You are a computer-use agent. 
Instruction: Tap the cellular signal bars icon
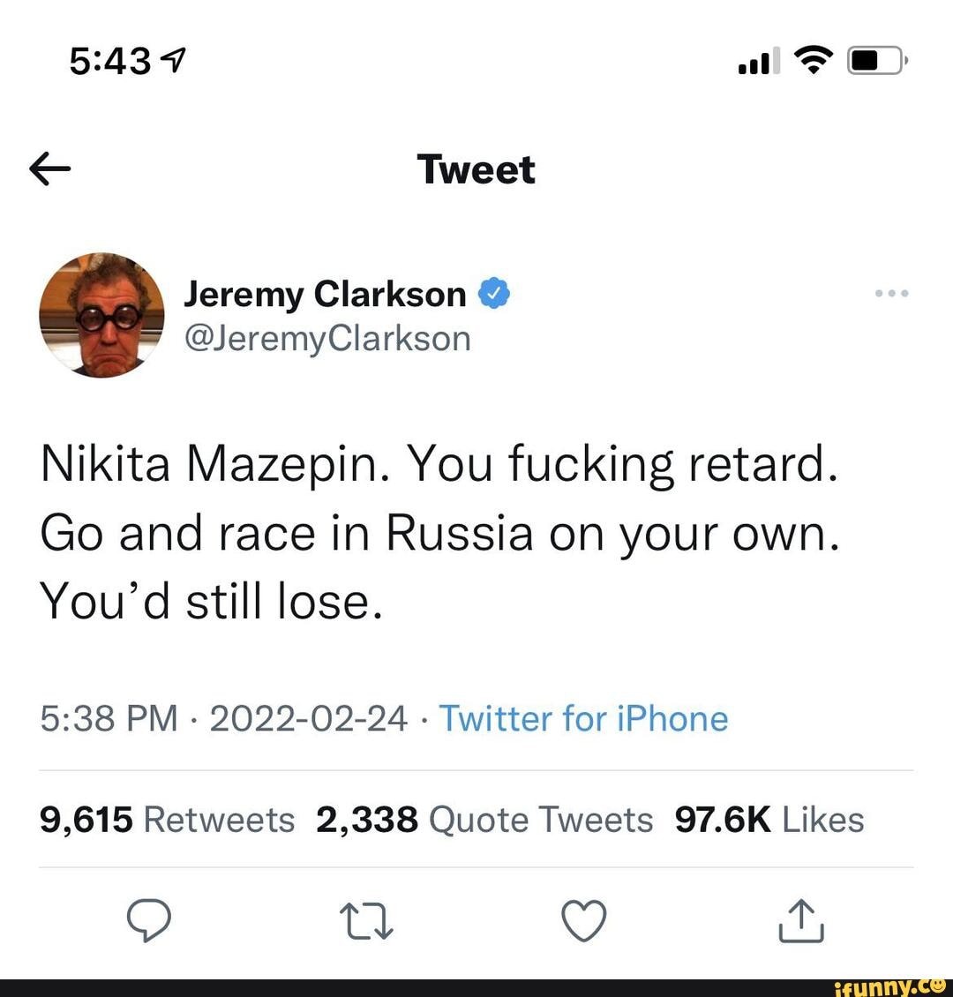757,62
